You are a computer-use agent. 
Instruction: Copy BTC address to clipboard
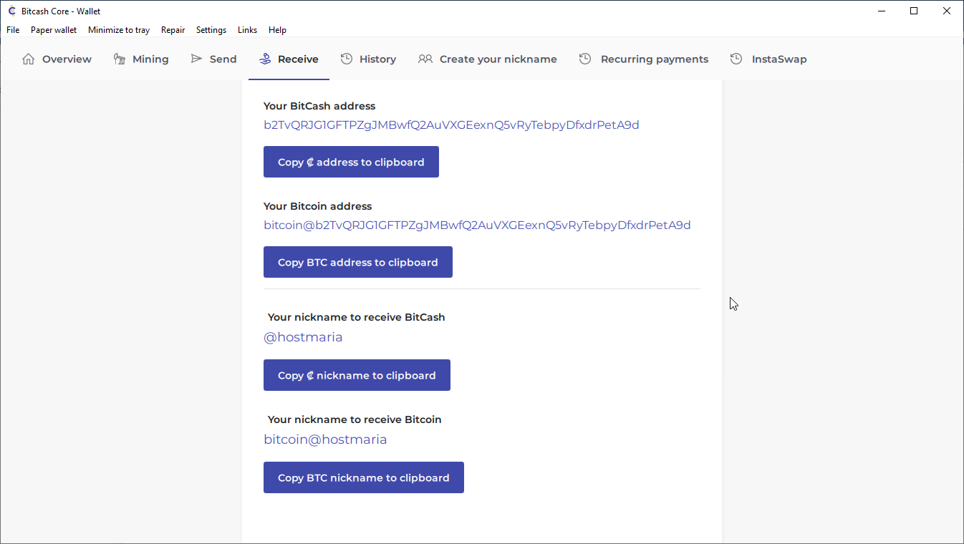tap(358, 262)
